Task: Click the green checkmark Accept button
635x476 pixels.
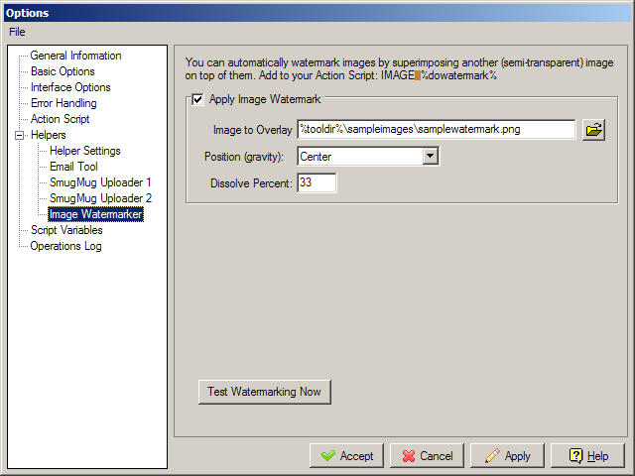Action: point(346,456)
